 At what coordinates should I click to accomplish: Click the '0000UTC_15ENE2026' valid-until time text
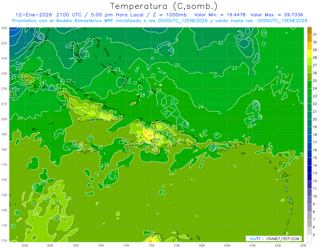tap(282, 20)
